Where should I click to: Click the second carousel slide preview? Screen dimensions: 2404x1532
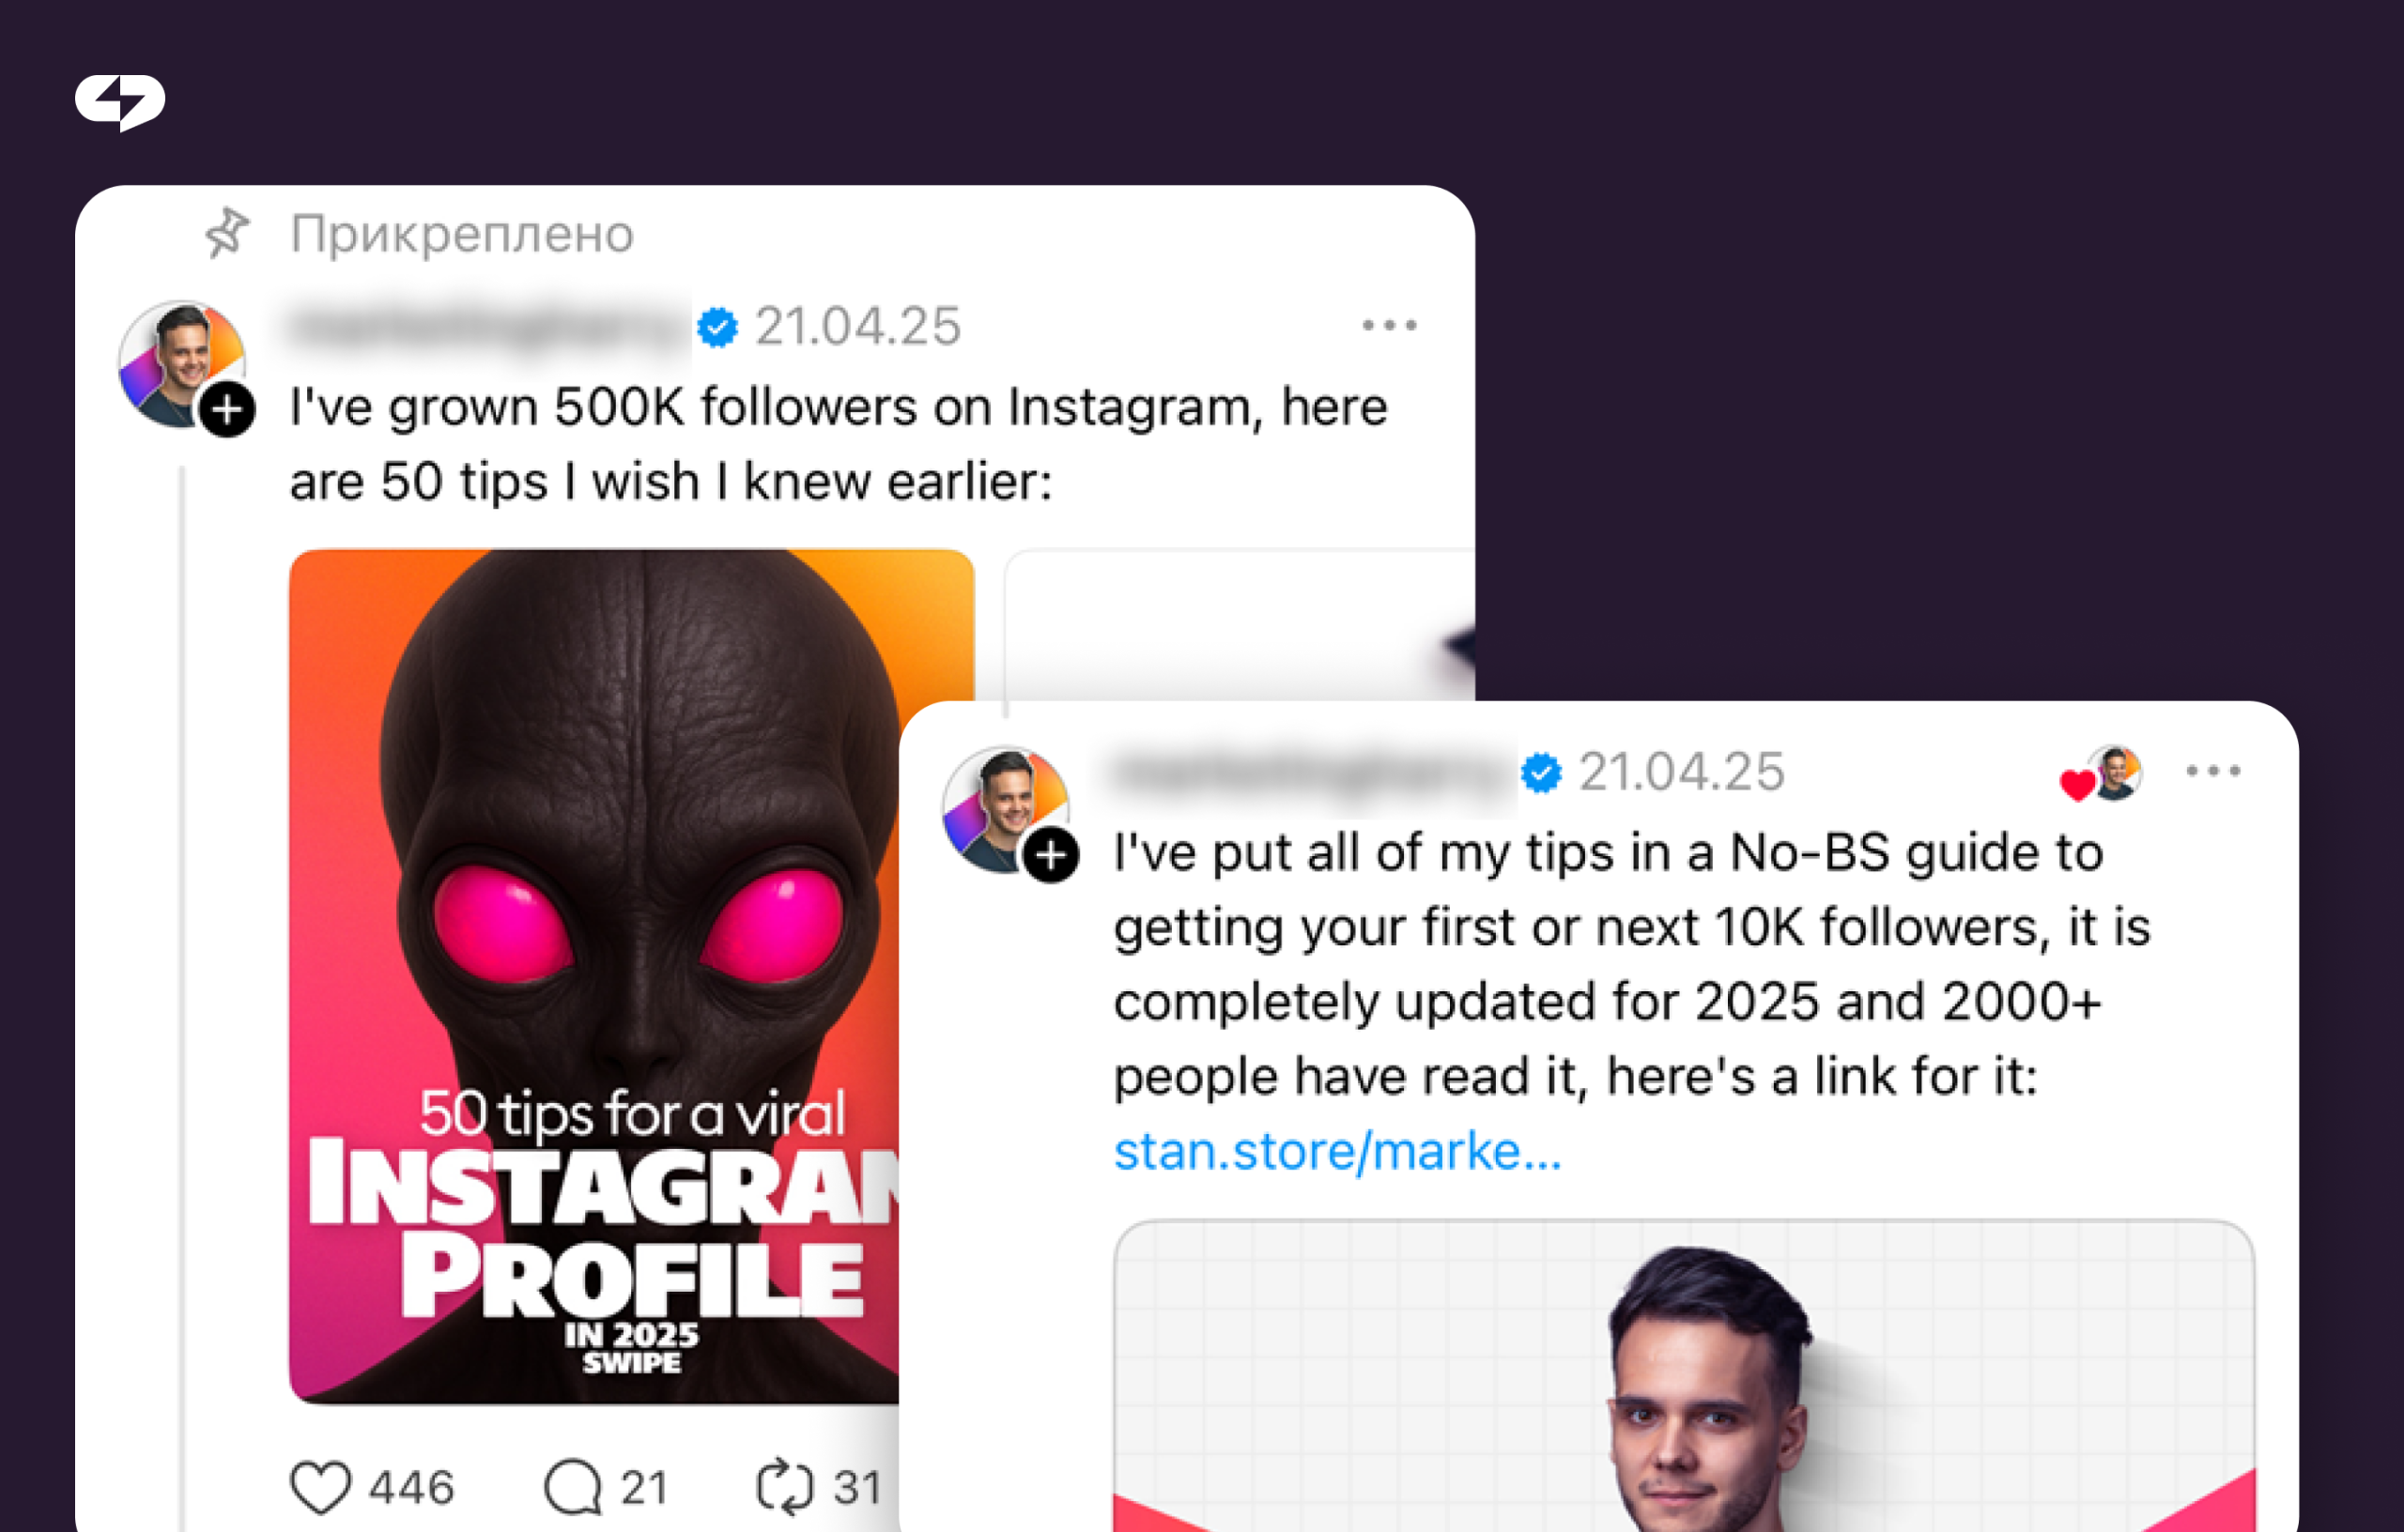click(1240, 625)
